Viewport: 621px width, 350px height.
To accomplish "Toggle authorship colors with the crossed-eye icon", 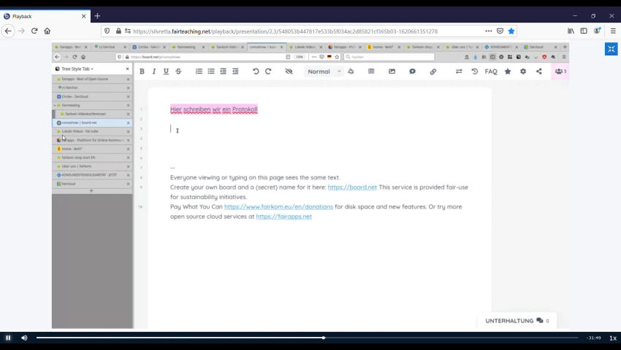I will point(289,71).
